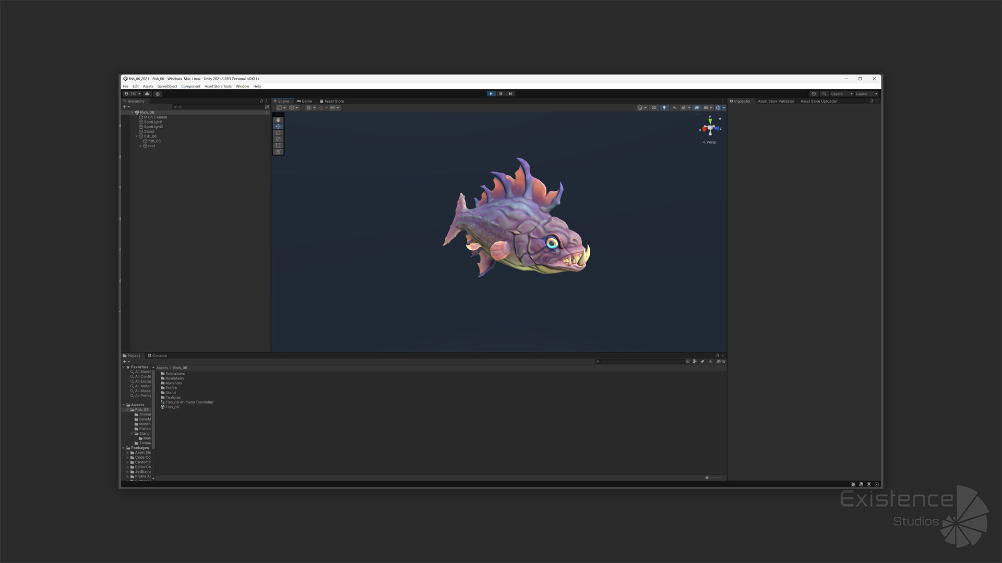The height and width of the screenshot is (563, 1002).
Task: Toggle scene audio button
Action: click(x=674, y=108)
